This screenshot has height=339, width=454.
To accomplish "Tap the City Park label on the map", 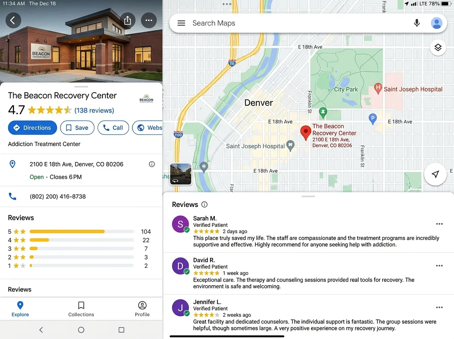I will tap(346, 89).
